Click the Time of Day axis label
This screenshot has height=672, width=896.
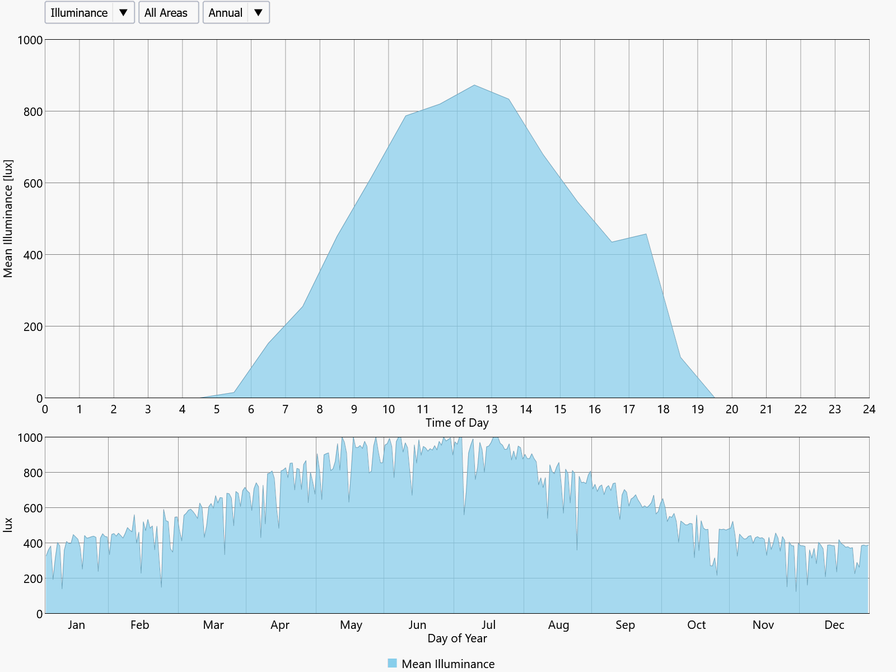click(x=457, y=423)
